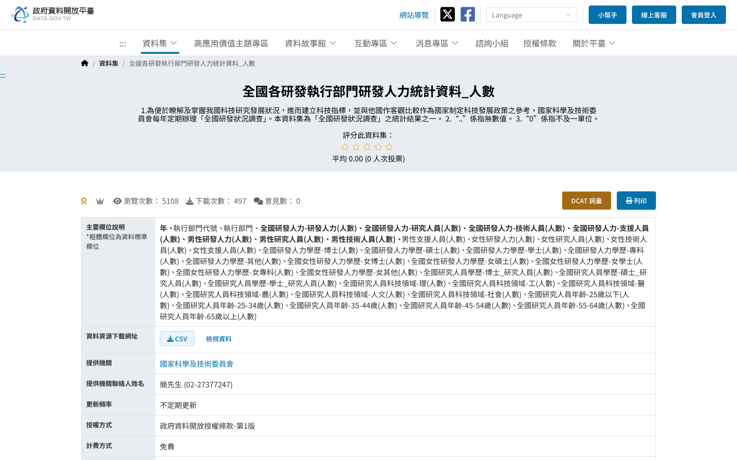Click the value 免費
This screenshot has height=460, width=737.
tap(167, 447)
